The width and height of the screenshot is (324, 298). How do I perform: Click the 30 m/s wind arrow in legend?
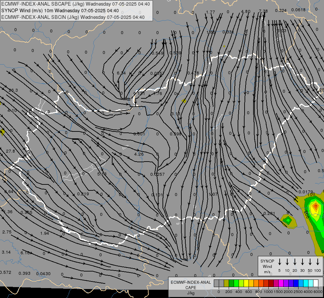pos(302,262)
